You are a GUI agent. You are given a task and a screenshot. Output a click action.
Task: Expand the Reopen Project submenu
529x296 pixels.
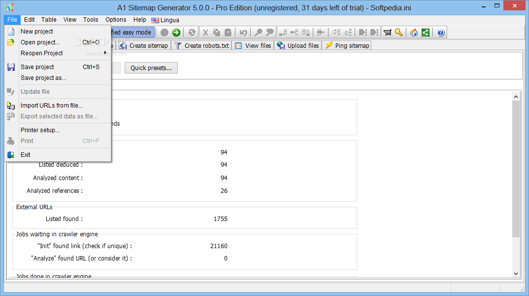click(x=59, y=53)
